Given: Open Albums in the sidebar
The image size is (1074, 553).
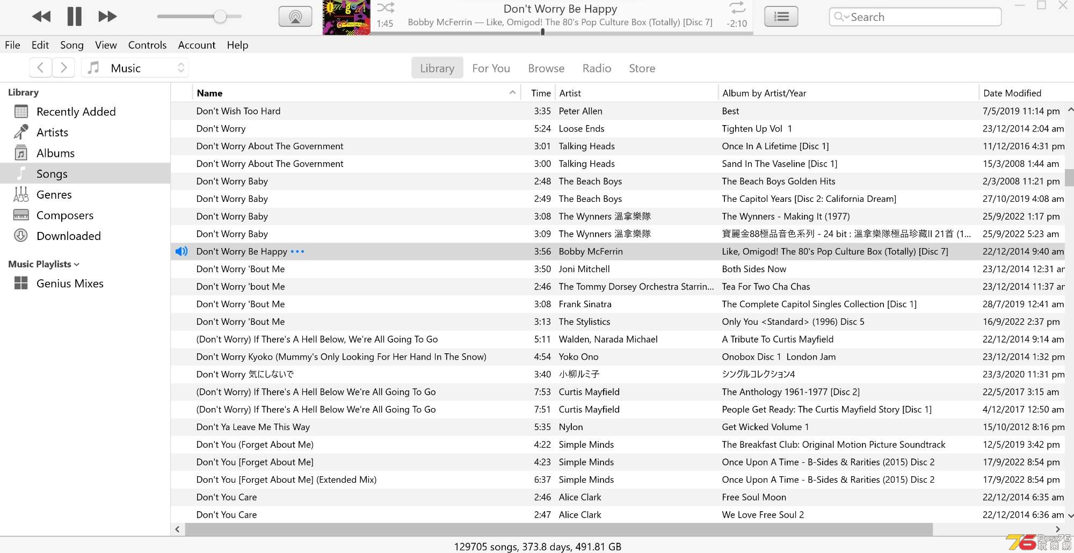Looking at the screenshot, I should 85,153.
